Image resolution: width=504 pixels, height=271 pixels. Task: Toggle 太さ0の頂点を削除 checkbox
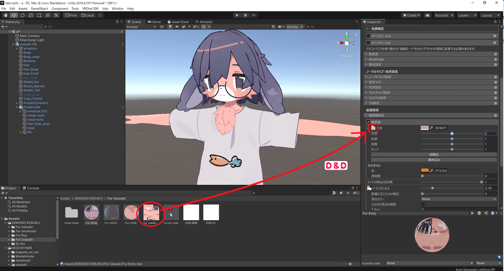coord(423,204)
